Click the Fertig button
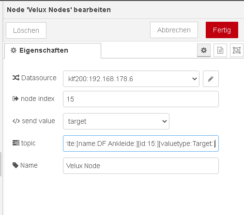Viewport: 244px width, 215px height. point(222,30)
